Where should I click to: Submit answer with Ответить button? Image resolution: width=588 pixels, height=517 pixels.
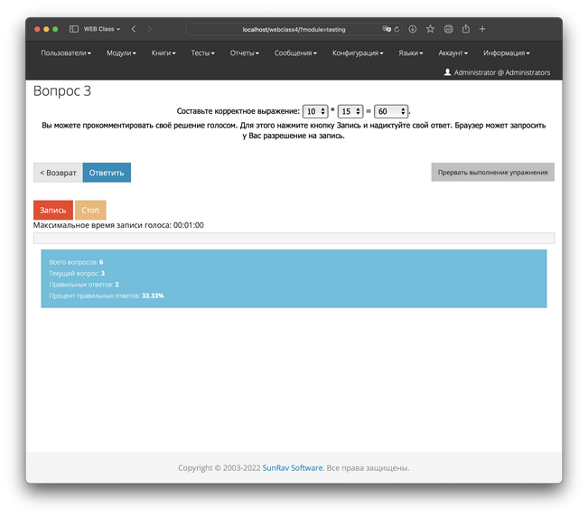[107, 173]
